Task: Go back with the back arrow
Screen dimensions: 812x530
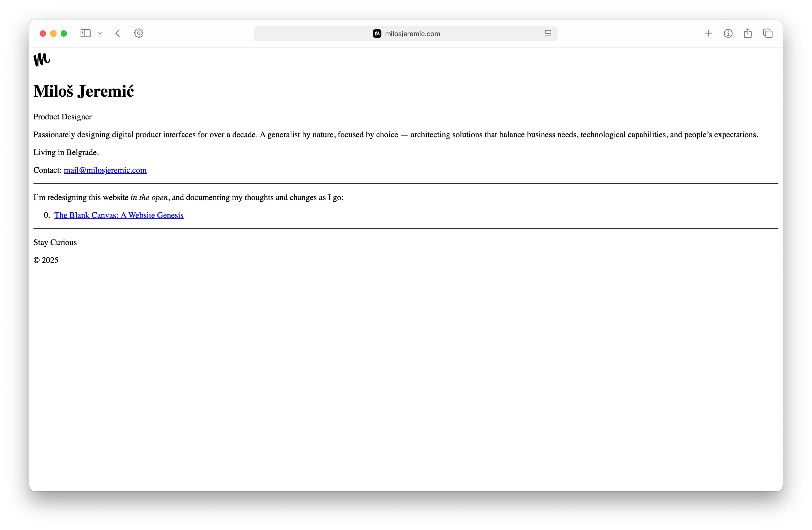Action: tap(118, 33)
